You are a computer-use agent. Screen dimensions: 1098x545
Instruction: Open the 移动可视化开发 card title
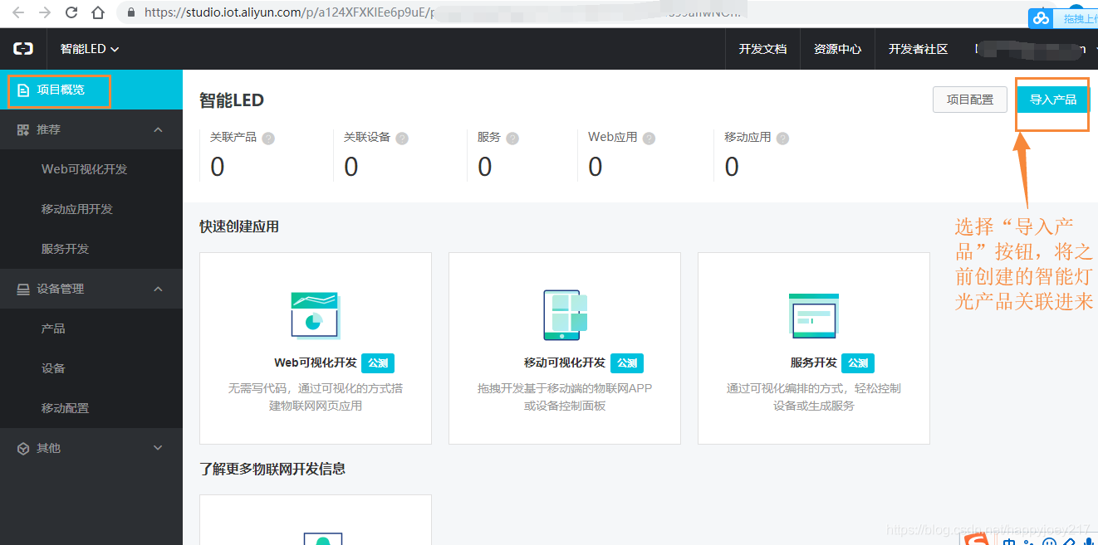[565, 363]
